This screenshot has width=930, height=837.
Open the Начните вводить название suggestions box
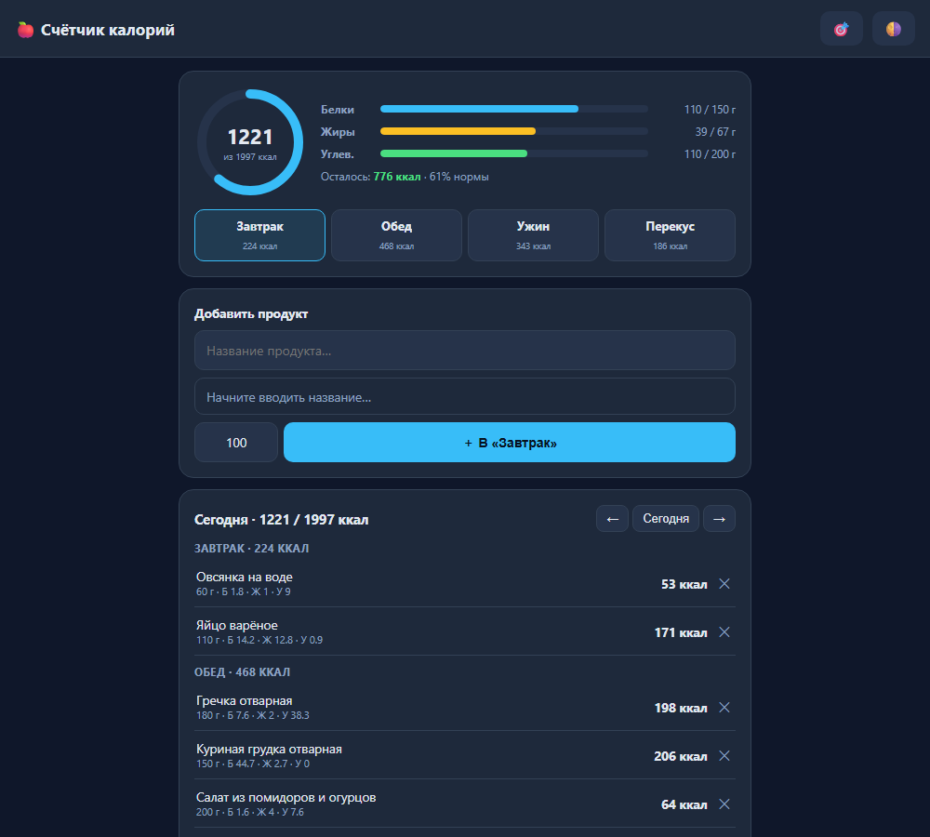coord(465,397)
